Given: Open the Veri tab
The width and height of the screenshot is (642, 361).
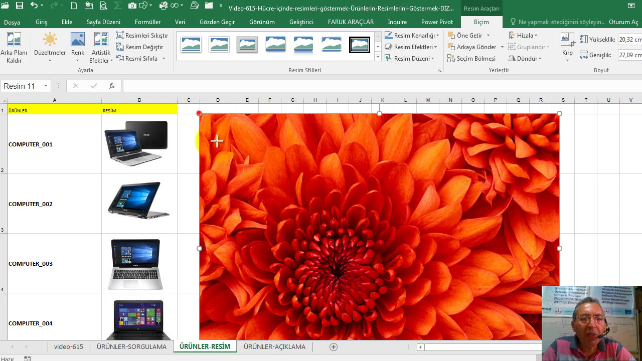Looking at the screenshot, I should click(x=180, y=22).
